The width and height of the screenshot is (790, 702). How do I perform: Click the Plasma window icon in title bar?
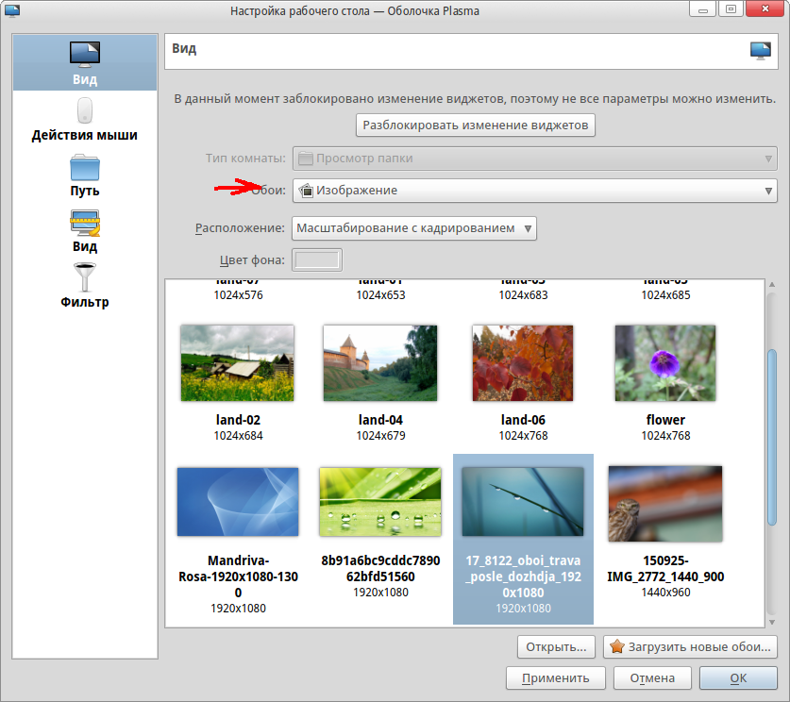(11, 10)
